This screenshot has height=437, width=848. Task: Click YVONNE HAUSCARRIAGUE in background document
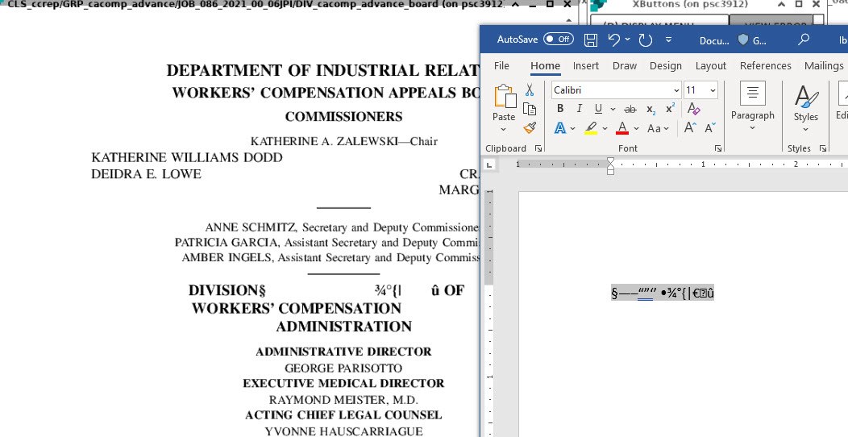pyautogui.click(x=343, y=431)
